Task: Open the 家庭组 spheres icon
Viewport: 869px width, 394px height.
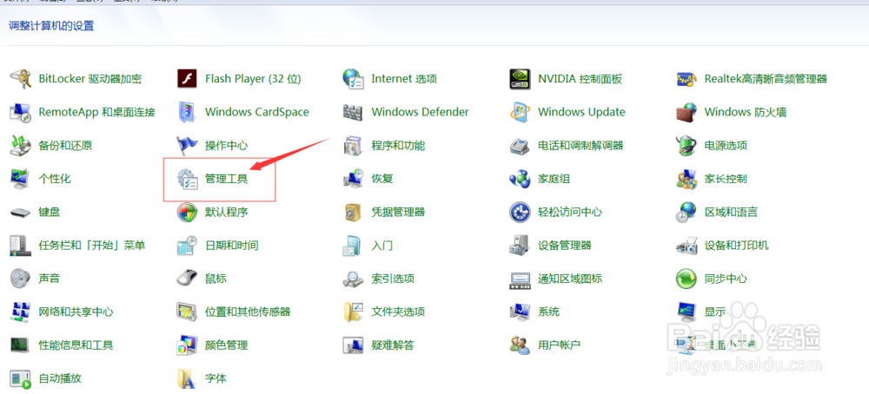Action: [x=520, y=179]
